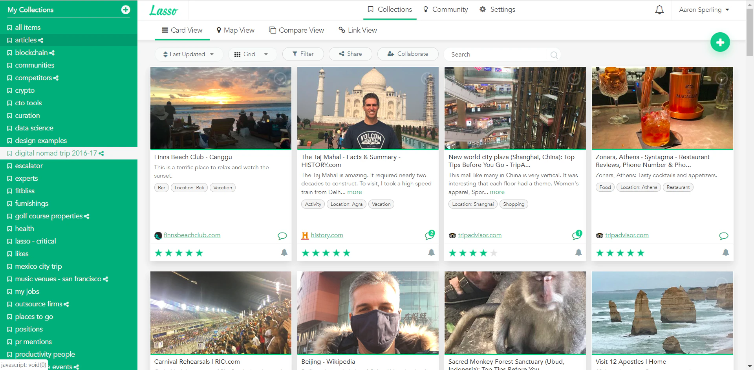
Task: Toggle the checkmark circle on the Shanghai plaza card
Action: 575,79
